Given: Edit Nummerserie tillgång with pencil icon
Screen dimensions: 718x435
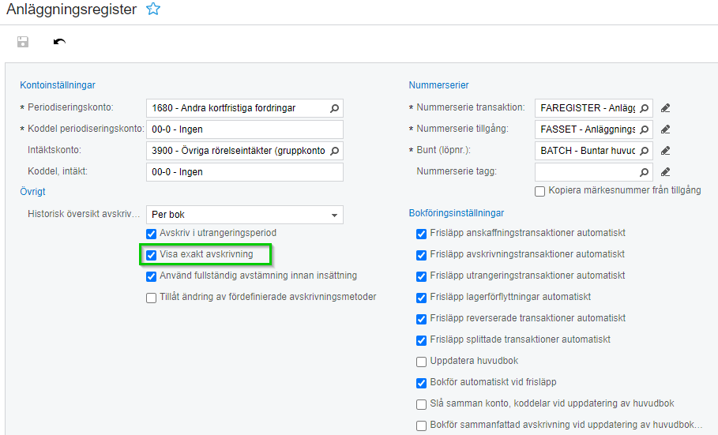Looking at the screenshot, I should click(665, 129).
